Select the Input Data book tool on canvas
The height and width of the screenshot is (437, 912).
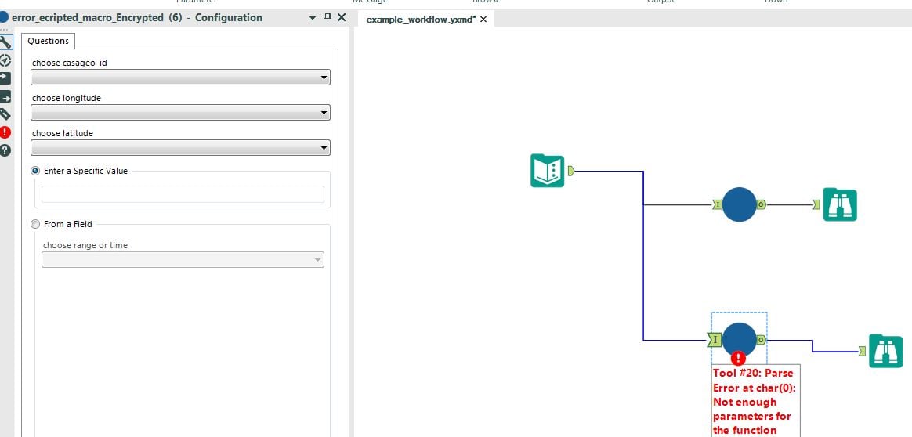click(548, 171)
